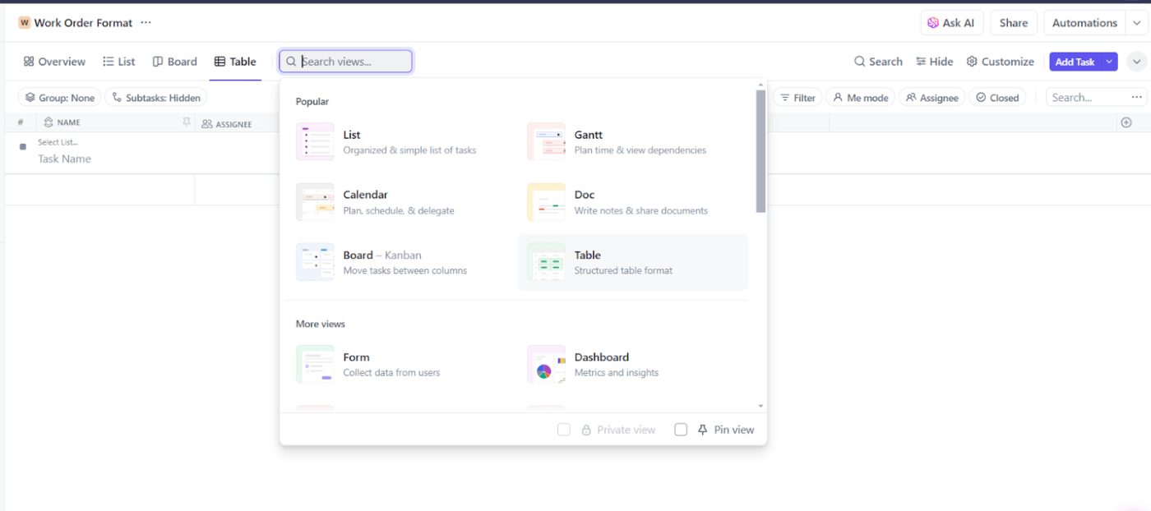Viewport: 1151px width, 511px height.
Task: Choose the Gantt view icon
Action: point(546,141)
